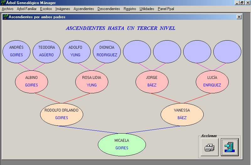The height and width of the screenshot is (165, 251).
Task: Select the Albino Goires node
Action: point(31,82)
